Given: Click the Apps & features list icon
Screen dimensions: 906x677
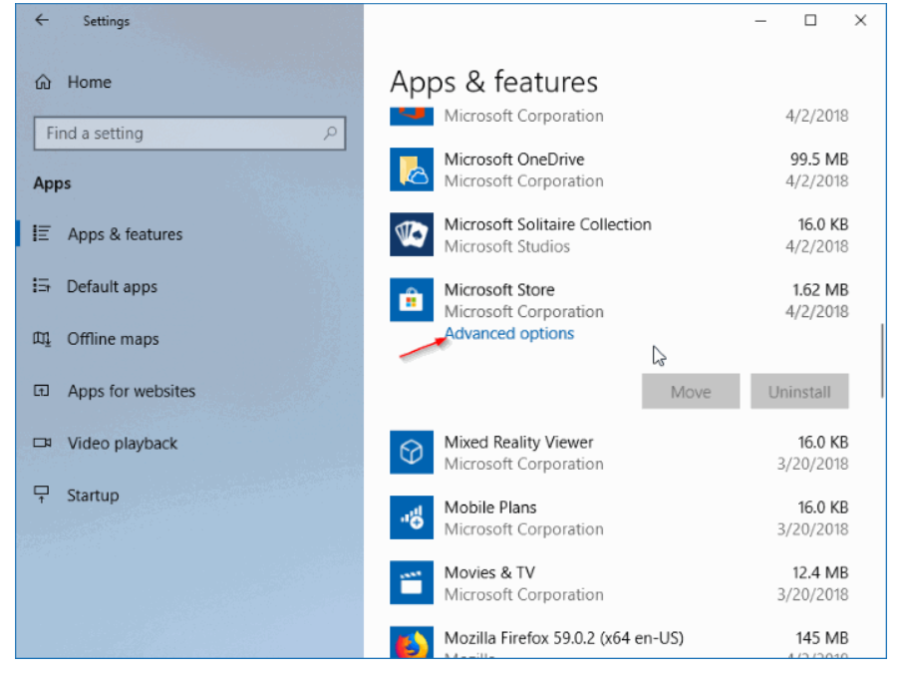Looking at the screenshot, I should click(42, 233).
